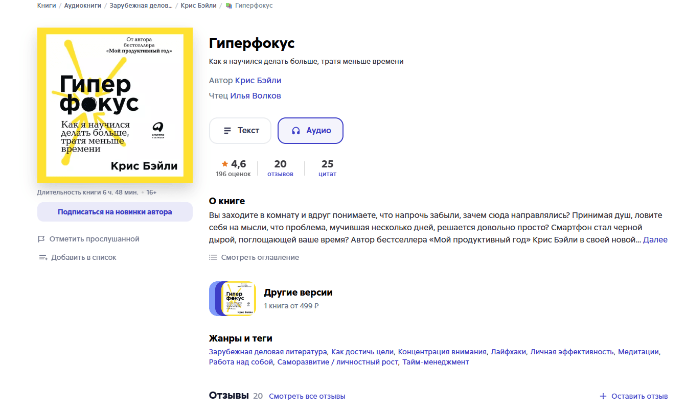Open author link Крис Бэйли
The width and height of the screenshot is (686, 414).
click(258, 81)
